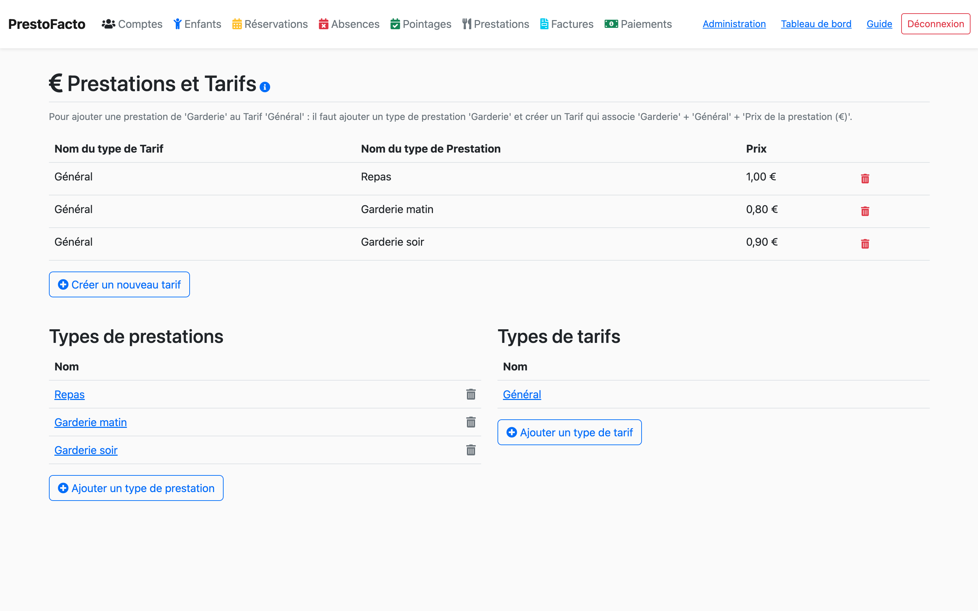Open the Réservations page
The image size is (978, 611).
[270, 24]
